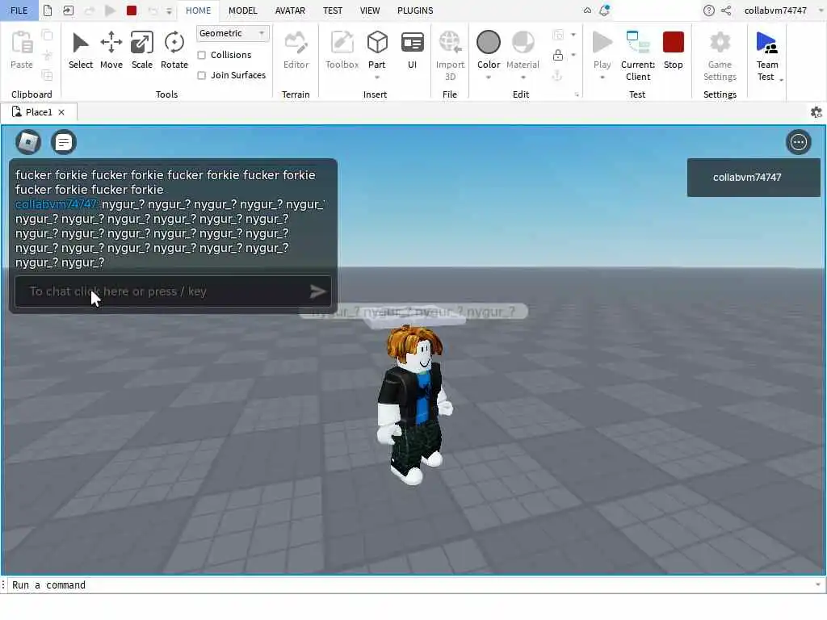The width and height of the screenshot is (827, 620).
Task: Expand the Material dropdown arrow
Action: pyautogui.click(x=523, y=77)
